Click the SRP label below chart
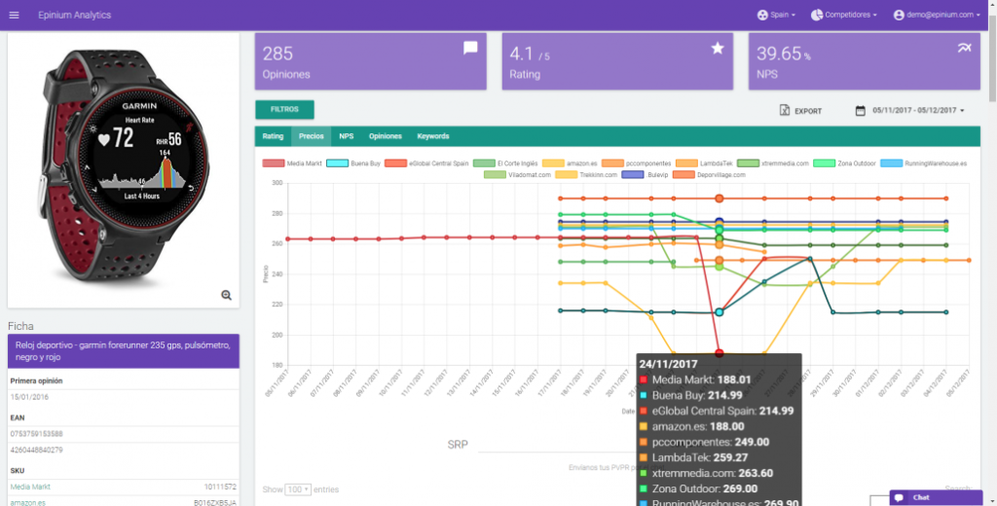 coord(458,445)
